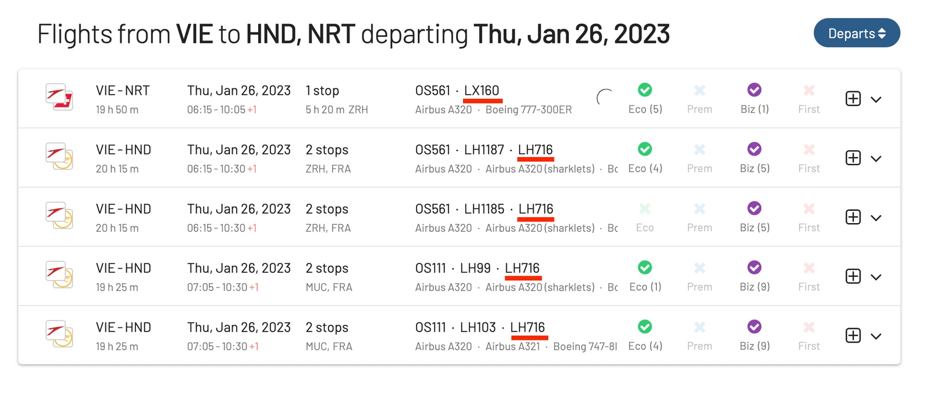This screenshot has height=397, width=926.
Task: Click airline logo of LH103 flight row
Action: click(x=60, y=334)
